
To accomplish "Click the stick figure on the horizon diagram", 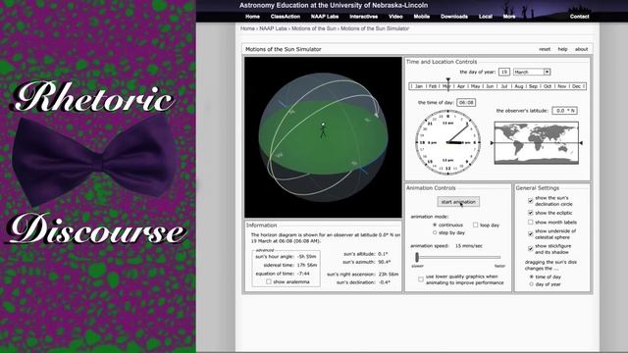I will pyautogui.click(x=323, y=130).
